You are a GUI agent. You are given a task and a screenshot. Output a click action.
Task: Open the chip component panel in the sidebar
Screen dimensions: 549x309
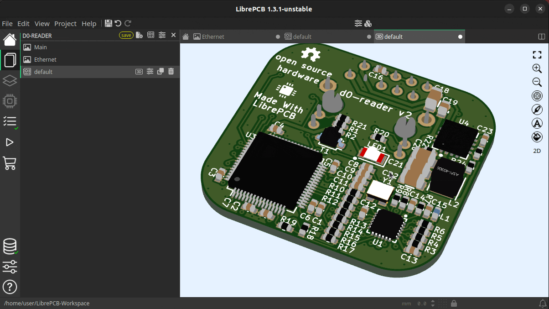[10, 101]
